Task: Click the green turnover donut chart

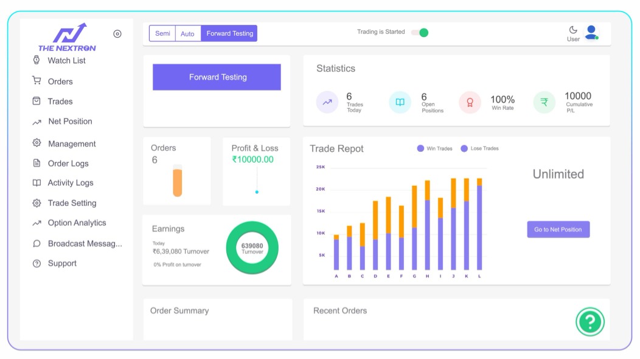Action: click(x=252, y=248)
